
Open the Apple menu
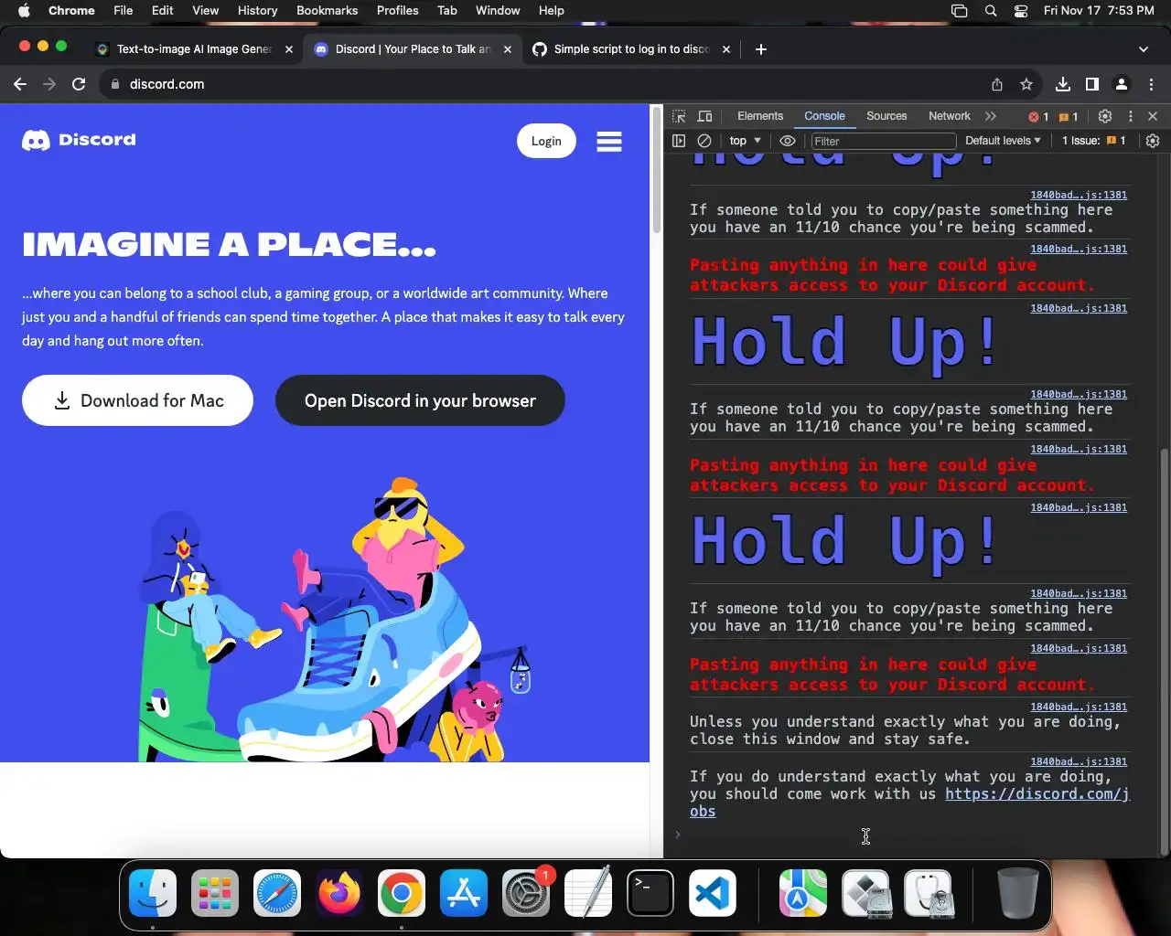pyautogui.click(x=25, y=11)
